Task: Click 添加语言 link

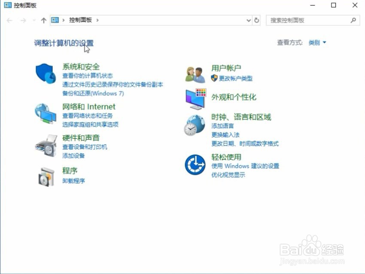Action: pyautogui.click(x=222, y=126)
